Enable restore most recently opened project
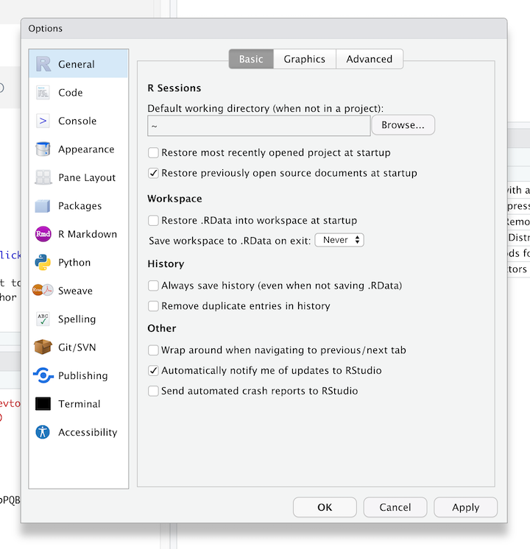 pyautogui.click(x=154, y=153)
